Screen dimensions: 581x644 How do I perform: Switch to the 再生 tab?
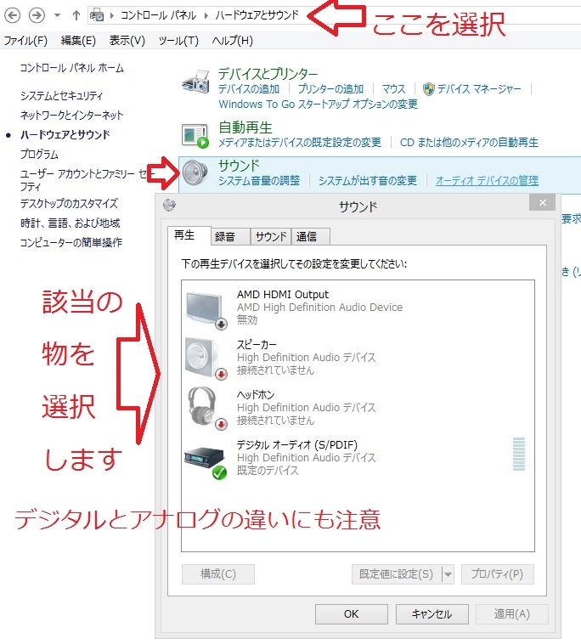pyautogui.click(x=189, y=235)
